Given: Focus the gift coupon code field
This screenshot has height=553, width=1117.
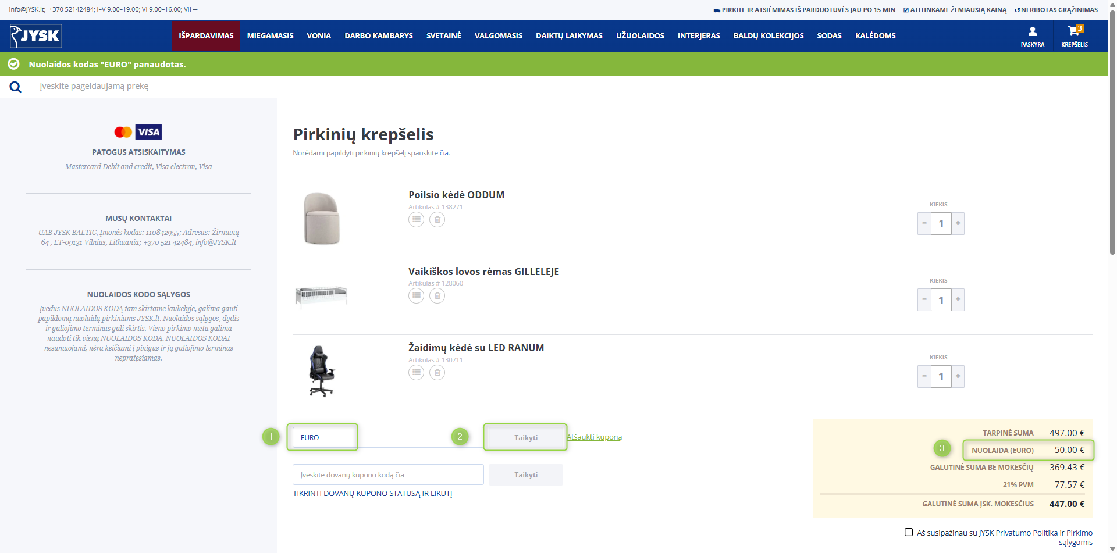Looking at the screenshot, I should (388, 475).
